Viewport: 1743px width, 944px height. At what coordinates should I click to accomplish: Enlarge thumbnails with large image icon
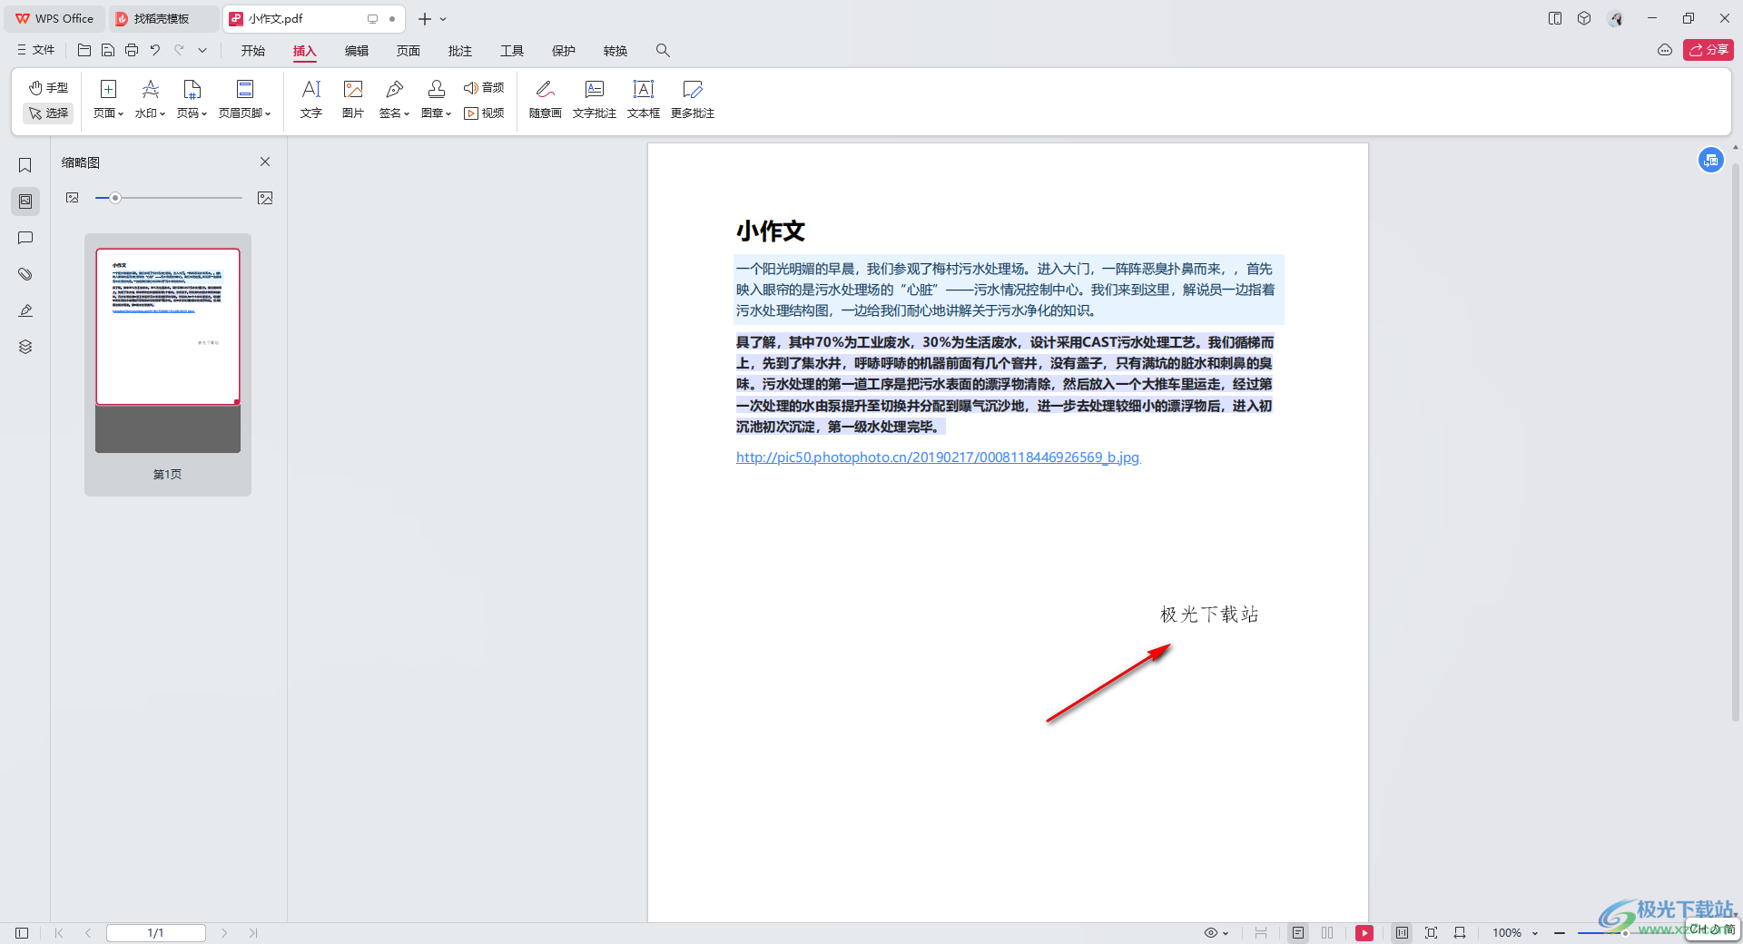(x=265, y=198)
